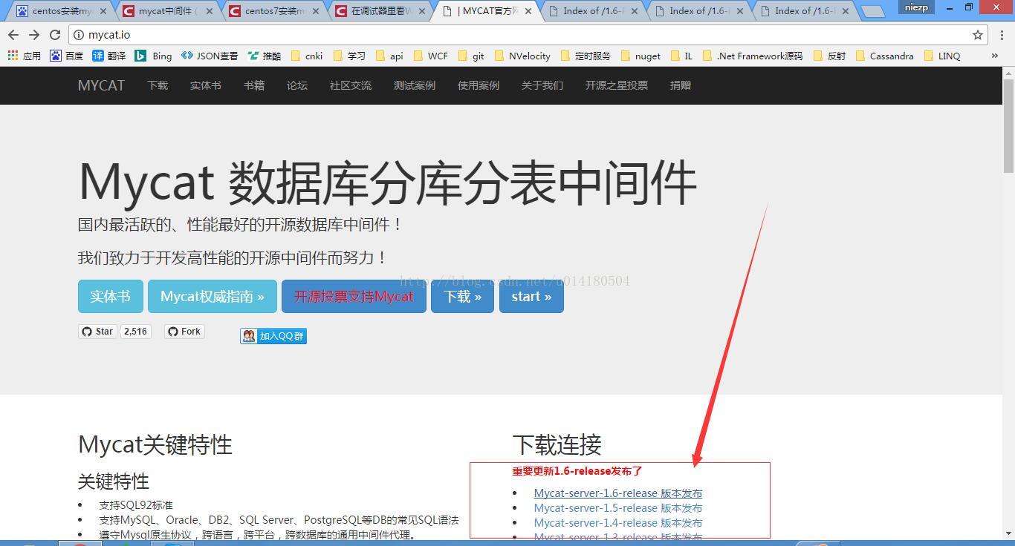Open the 应用 apps shortcut
Viewport: 1015px width, 546px height.
[x=25, y=56]
